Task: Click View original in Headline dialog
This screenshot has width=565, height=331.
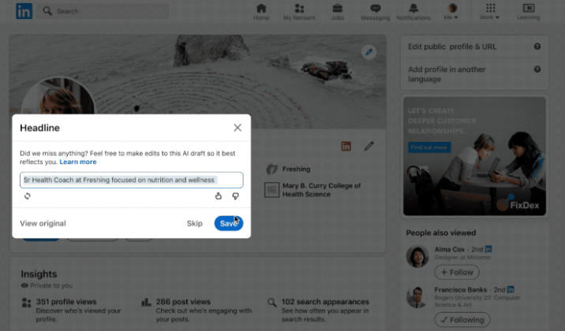Action: (43, 224)
